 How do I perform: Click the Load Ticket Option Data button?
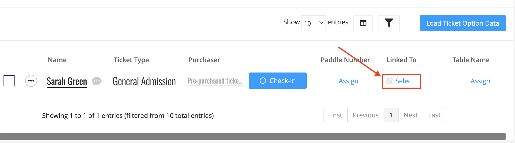coord(463,23)
